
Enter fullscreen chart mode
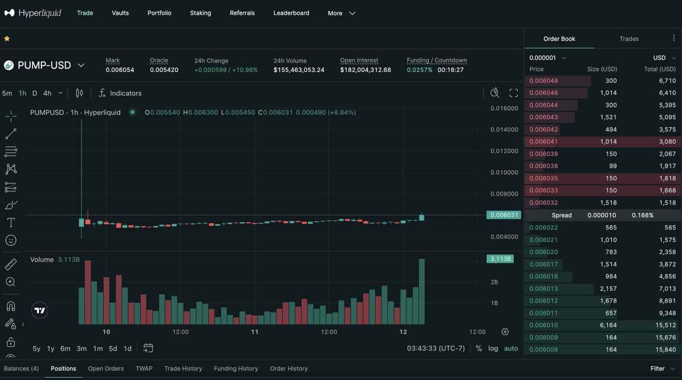(x=514, y=93)
